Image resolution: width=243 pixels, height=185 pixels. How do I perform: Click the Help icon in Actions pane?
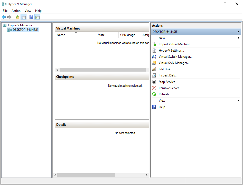pos(154,107)
